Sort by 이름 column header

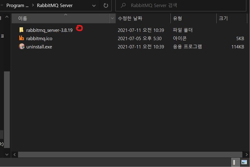61,18
